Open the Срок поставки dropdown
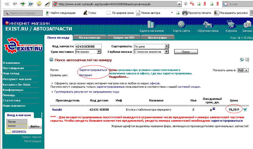Screen dimensions: 253x149 [99, 52]
